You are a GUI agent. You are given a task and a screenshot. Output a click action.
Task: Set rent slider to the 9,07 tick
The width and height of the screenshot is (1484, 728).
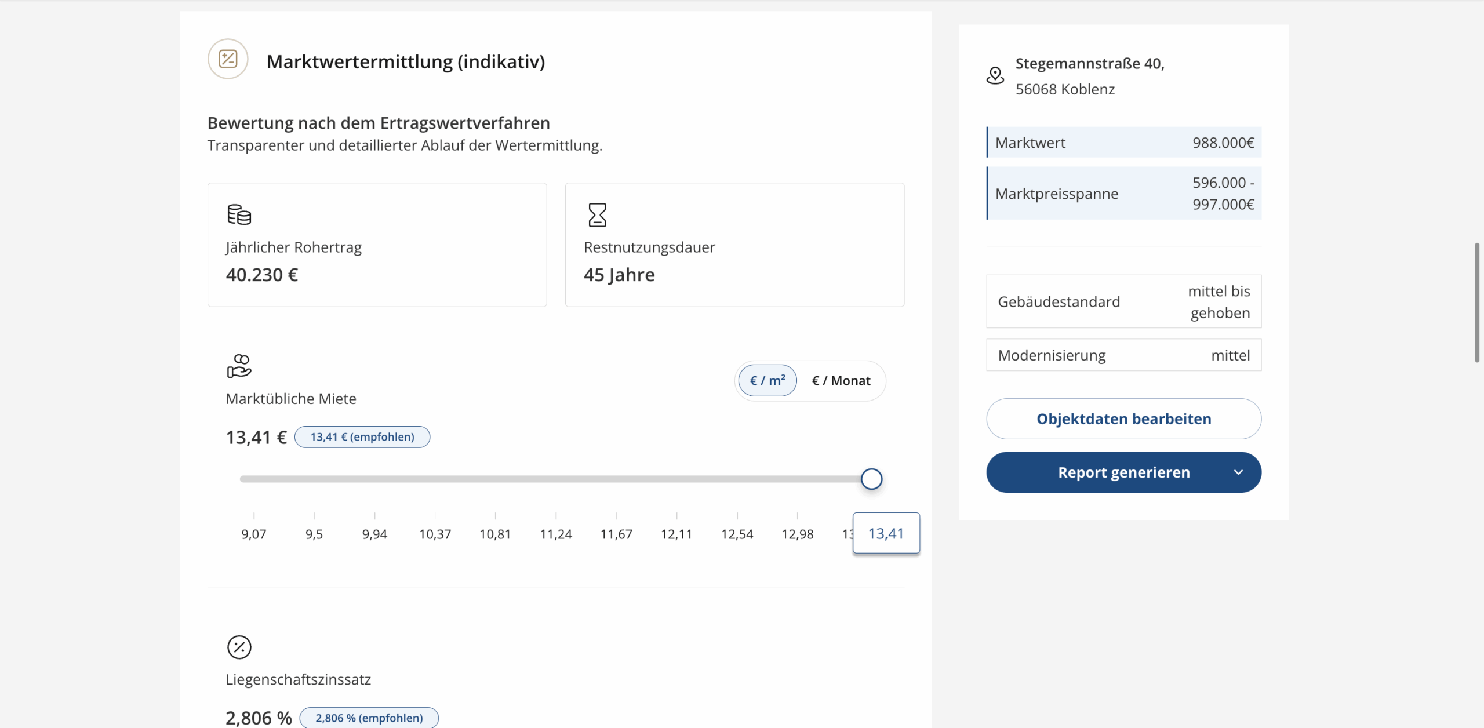tap(254, 533)
